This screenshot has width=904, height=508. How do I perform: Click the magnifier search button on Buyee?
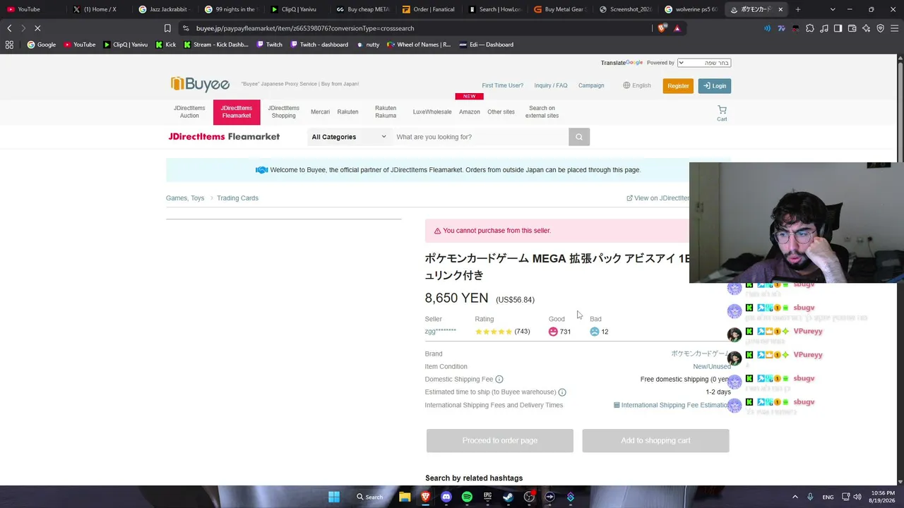pos(579,137)
